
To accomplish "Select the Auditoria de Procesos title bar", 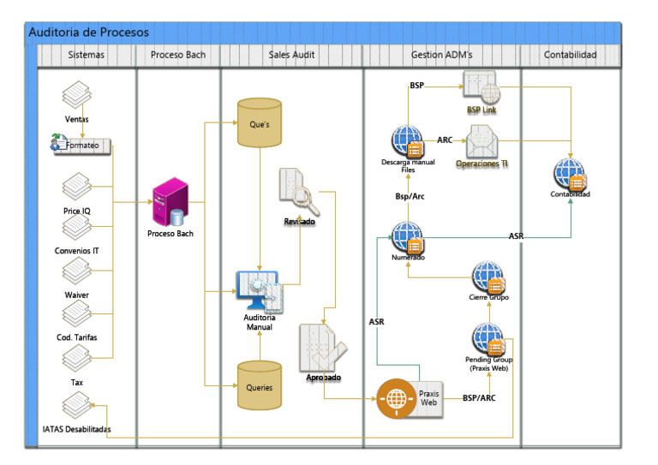I will tap(323, 33).
